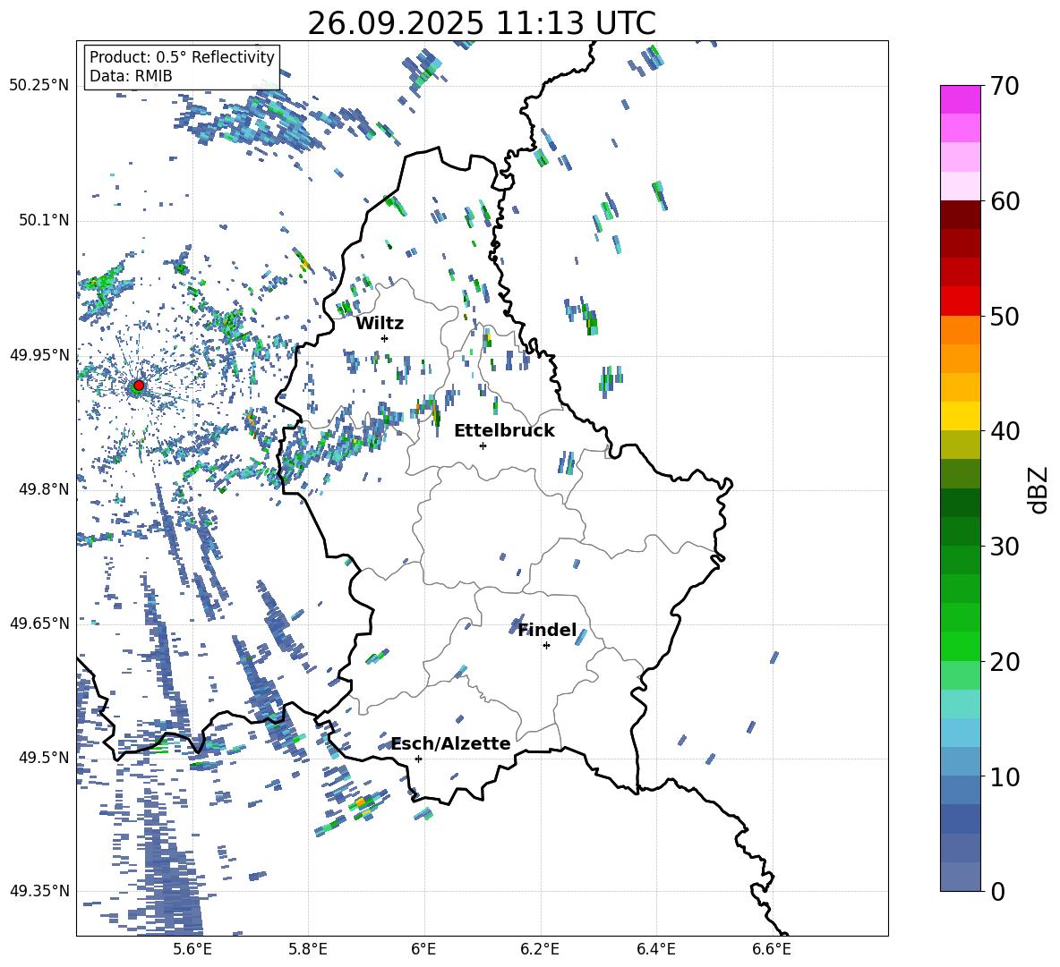Screen dimensions: 1060x967
Task: Click the bright green 20-22 dBZ swatch
Action: pos(960,646)
